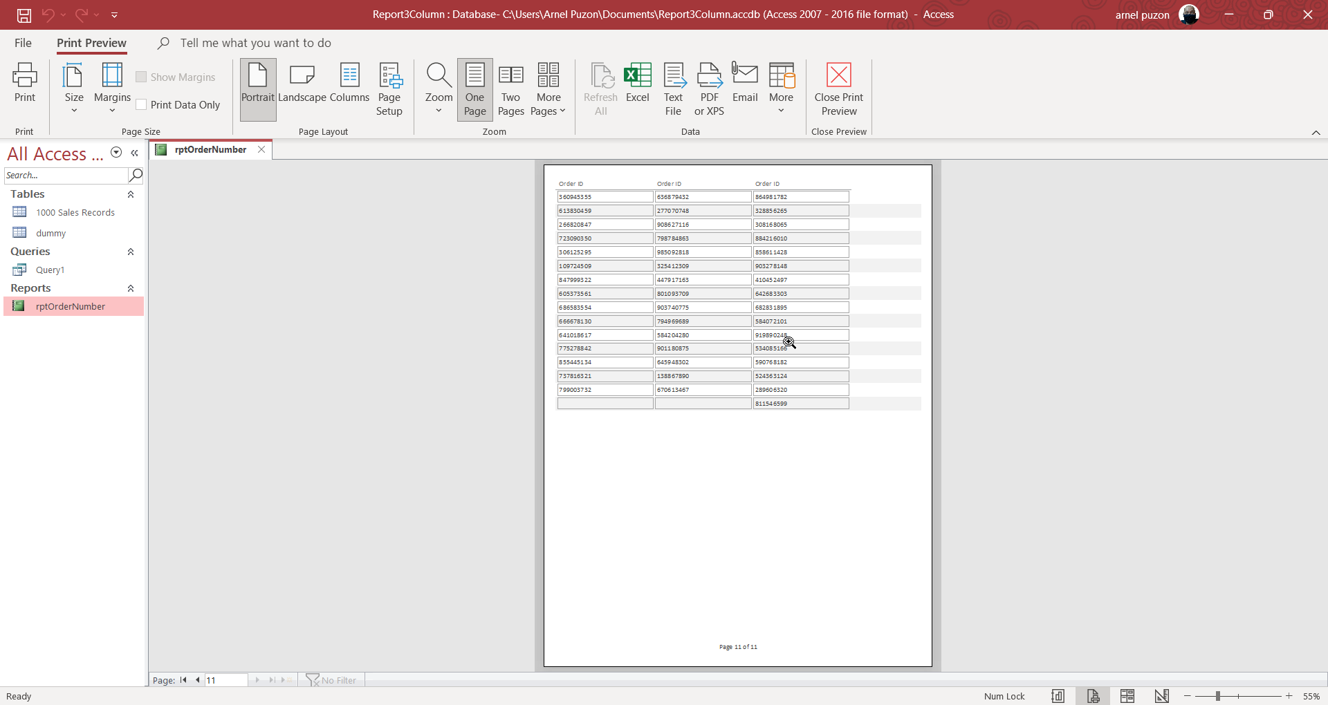The image size is (1328, 705).
Task: Select rptOrderNumber report in navigation pane
Action: (x=74, y=306)
